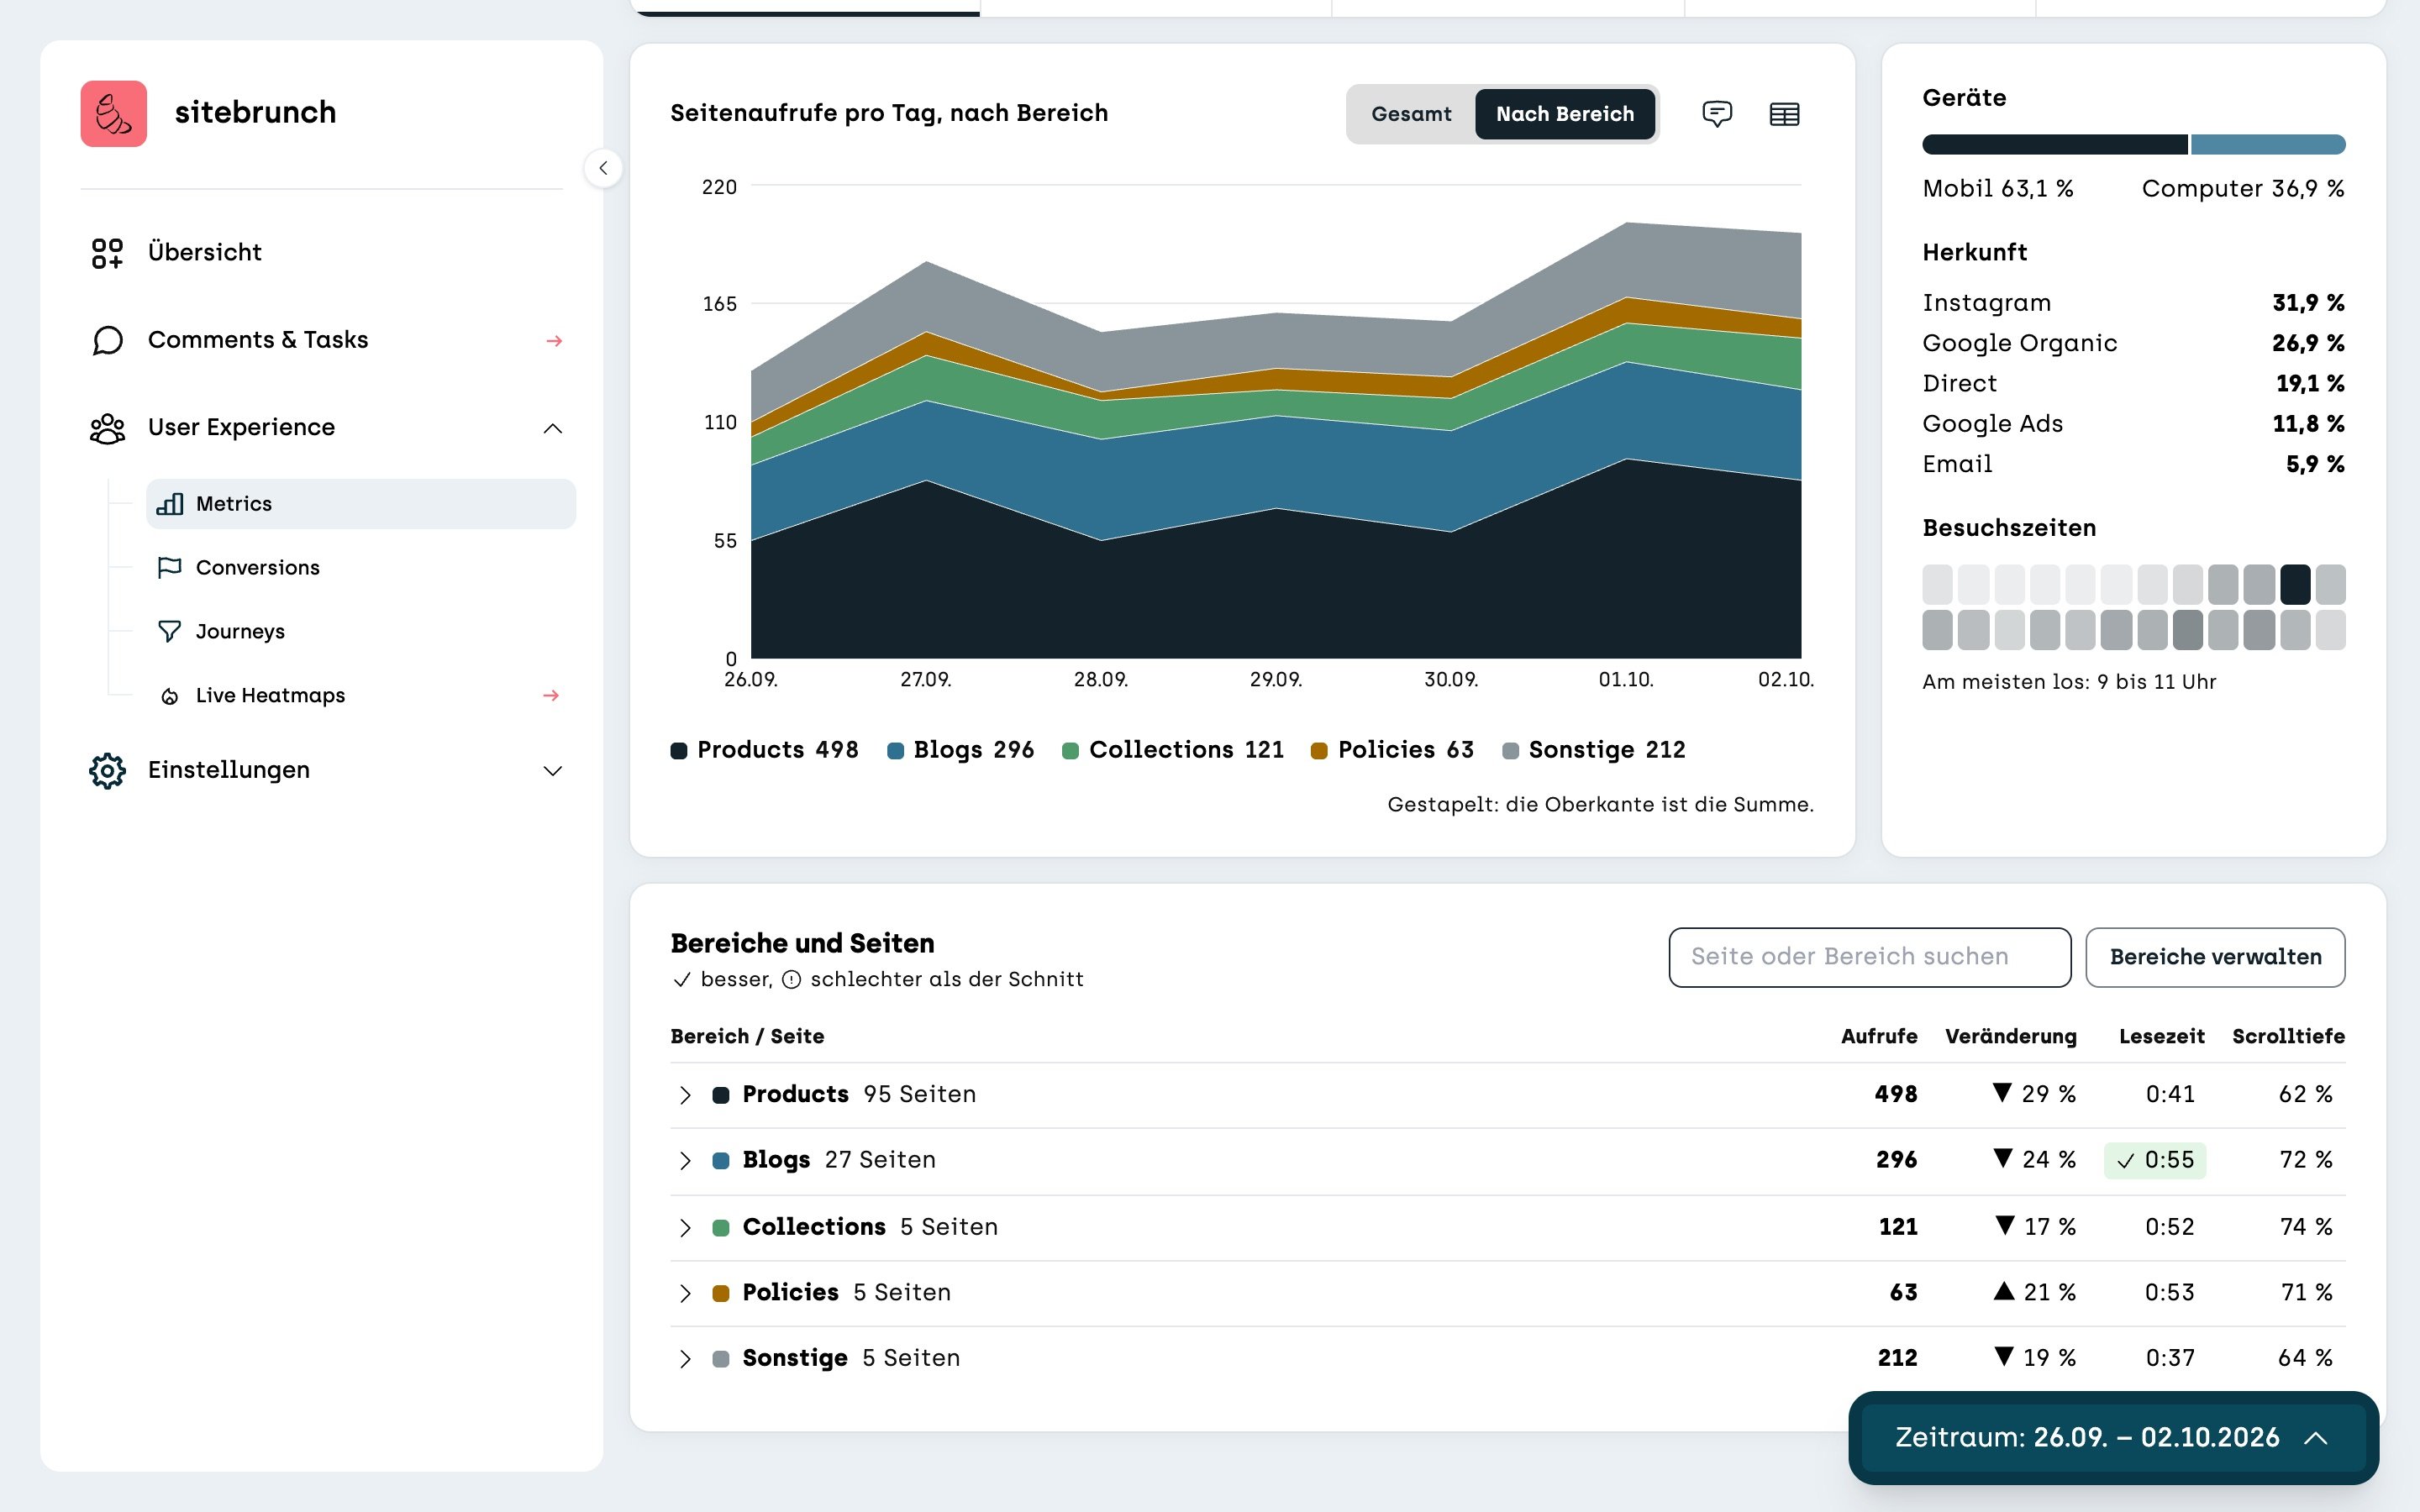The width and height of the screenshot is (2420, 1512).
Task: Expand the Policies row
Action: (685, 1294)
